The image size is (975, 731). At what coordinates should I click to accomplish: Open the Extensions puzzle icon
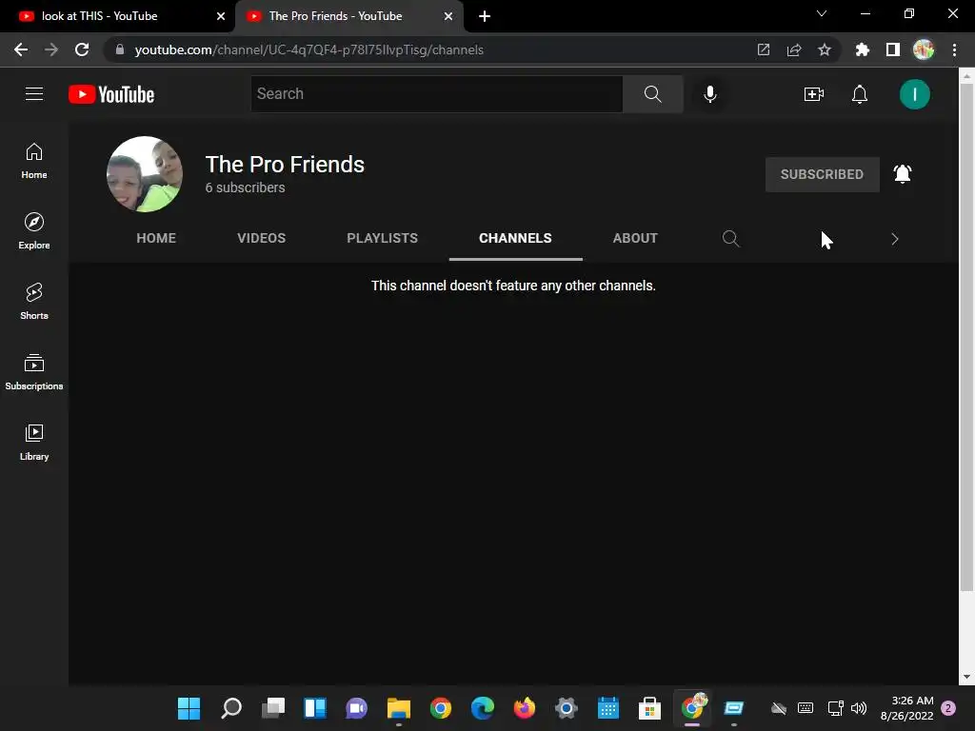[x=862, y=49]
